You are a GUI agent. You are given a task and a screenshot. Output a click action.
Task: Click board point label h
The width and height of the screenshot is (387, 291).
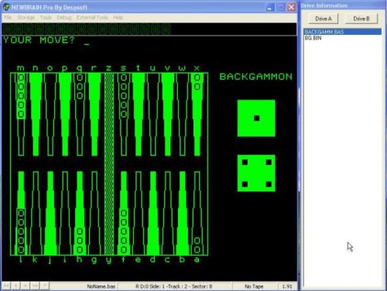(x=80, y=259)
